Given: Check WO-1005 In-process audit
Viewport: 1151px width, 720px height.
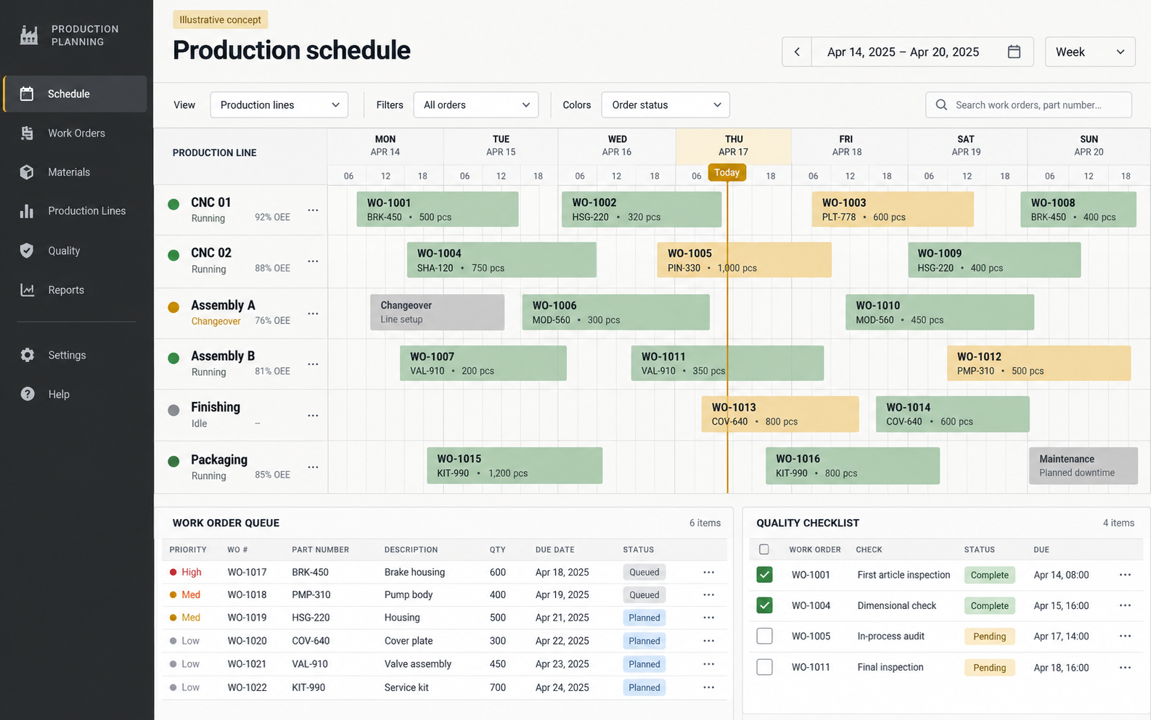Looking at the screenshot, I should tap(764, 636).
